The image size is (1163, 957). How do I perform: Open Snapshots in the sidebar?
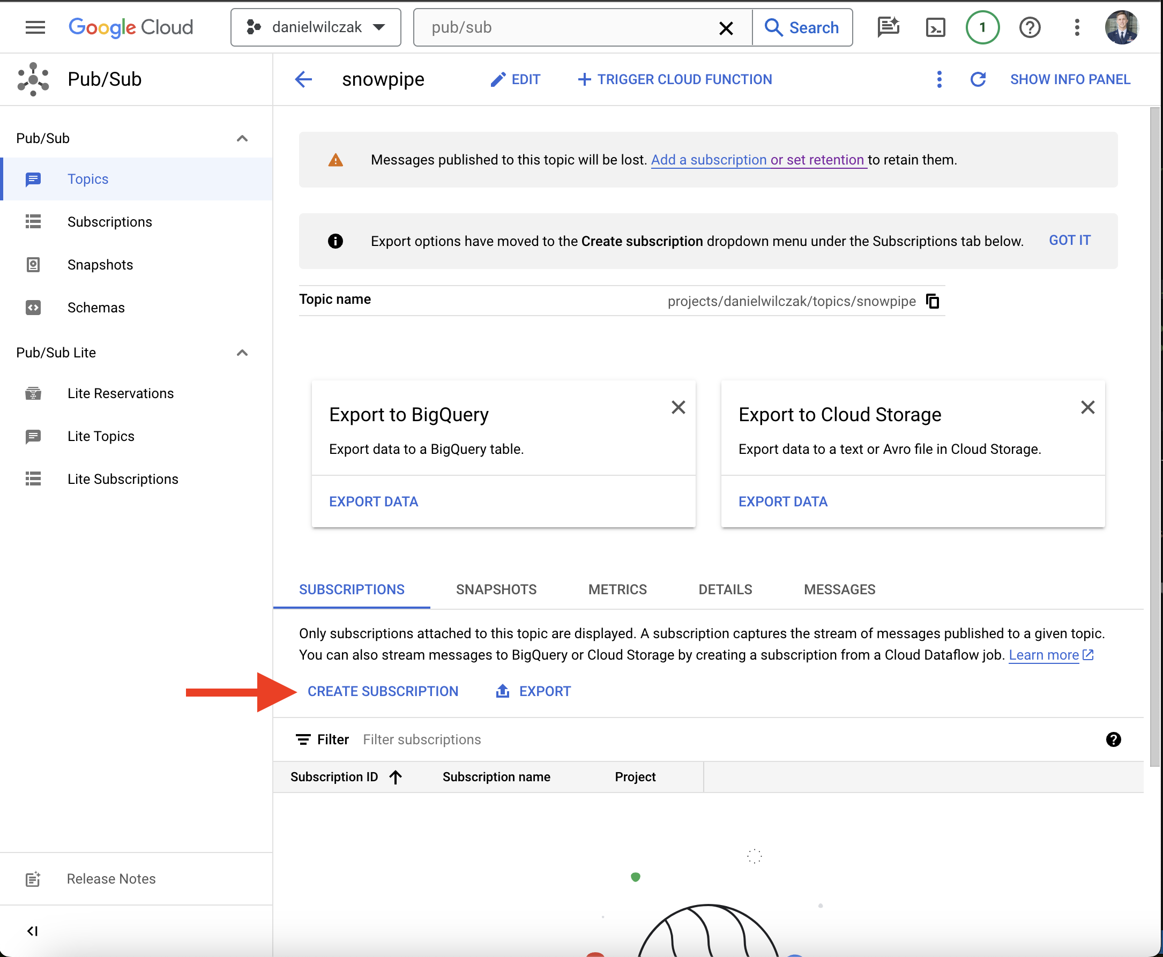click(x=137, y=265)
